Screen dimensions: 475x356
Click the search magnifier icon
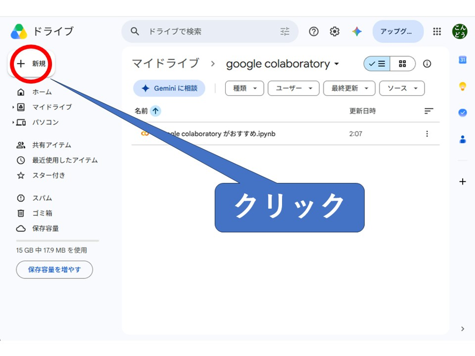pyautogui.click(x=135, y=31)
